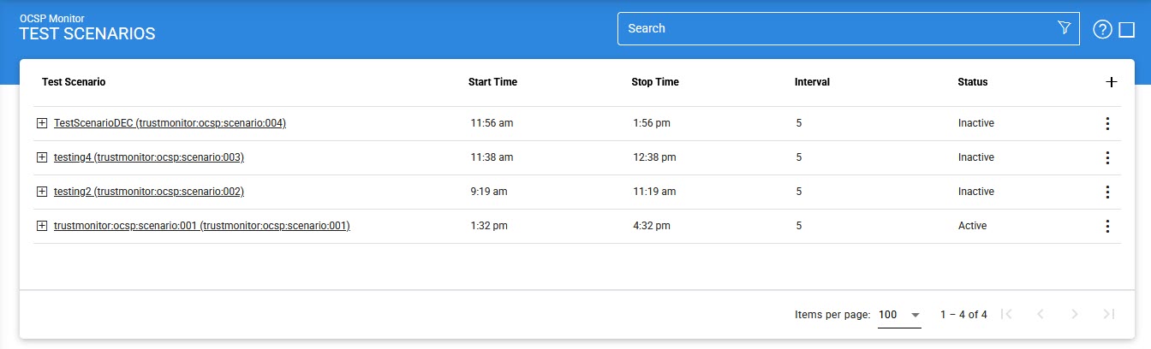Open the Items per page dropdown
This screenshot has width=1151, height=349.
[x=899, y=315]
